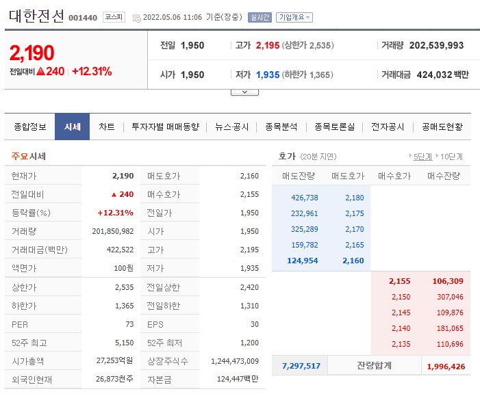480x398 pixels.
Task: Click the stock name 대한전선
Action: click(x=36, y=16)
